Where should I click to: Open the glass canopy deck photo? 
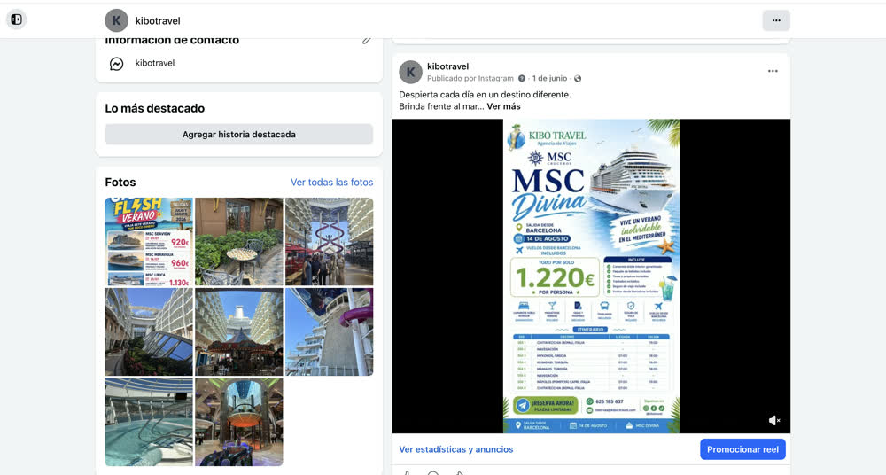[149, 332]
